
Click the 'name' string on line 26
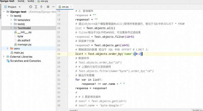click(x=128, y=54)
